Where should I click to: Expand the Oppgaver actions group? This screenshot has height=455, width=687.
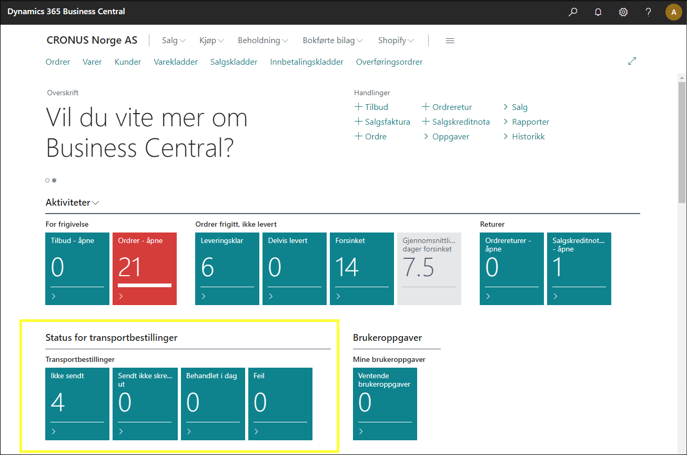(446, 136)
